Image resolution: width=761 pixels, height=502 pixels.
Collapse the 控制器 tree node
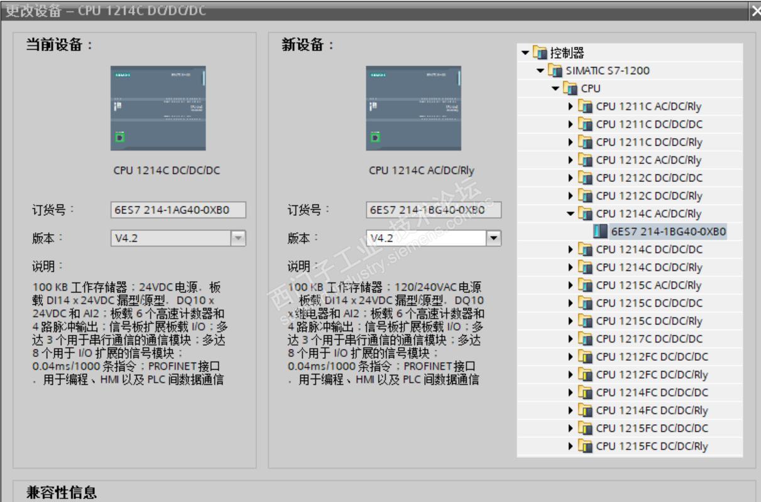point(525,53)
